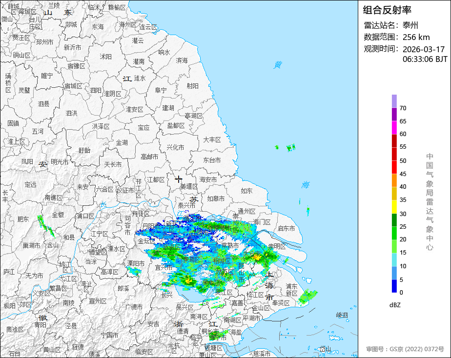Image resolution: width=451 pixels, height=358 pixels.
Task: Click the 天长市 map label
Action: (113, 165)
